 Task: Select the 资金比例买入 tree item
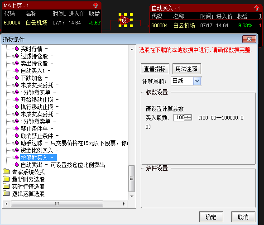(37, 150)
